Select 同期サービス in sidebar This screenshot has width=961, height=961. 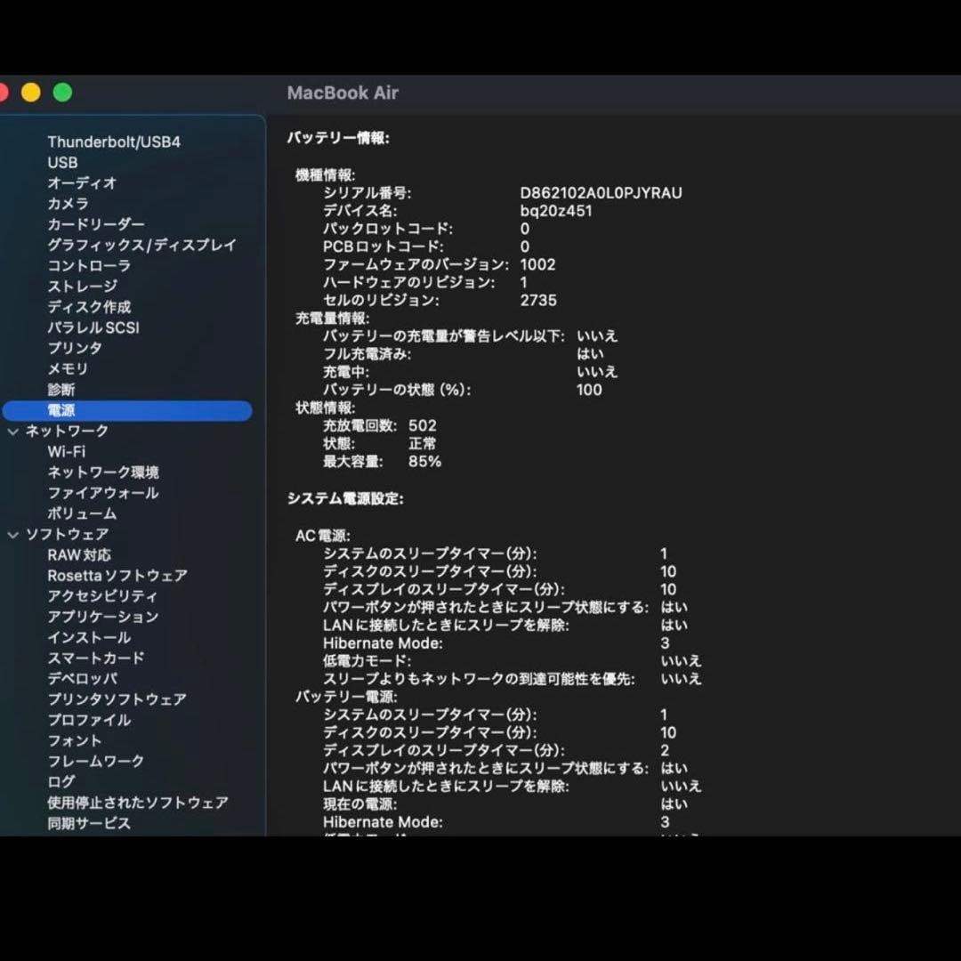pyautogui.click(x=90, y=824)
